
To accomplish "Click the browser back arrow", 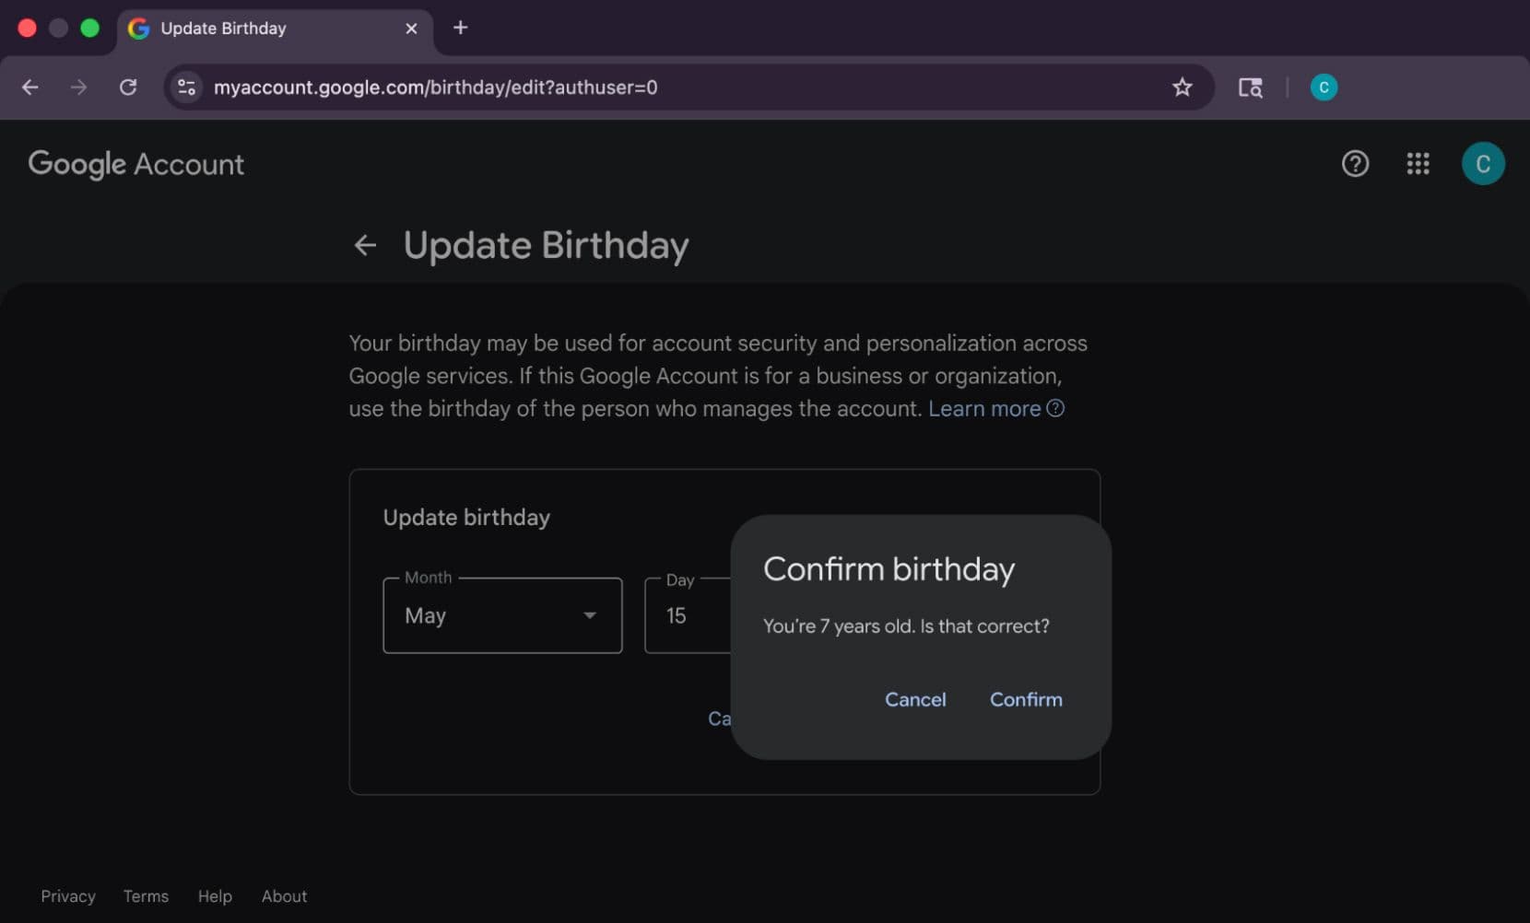I will point(30,88).
